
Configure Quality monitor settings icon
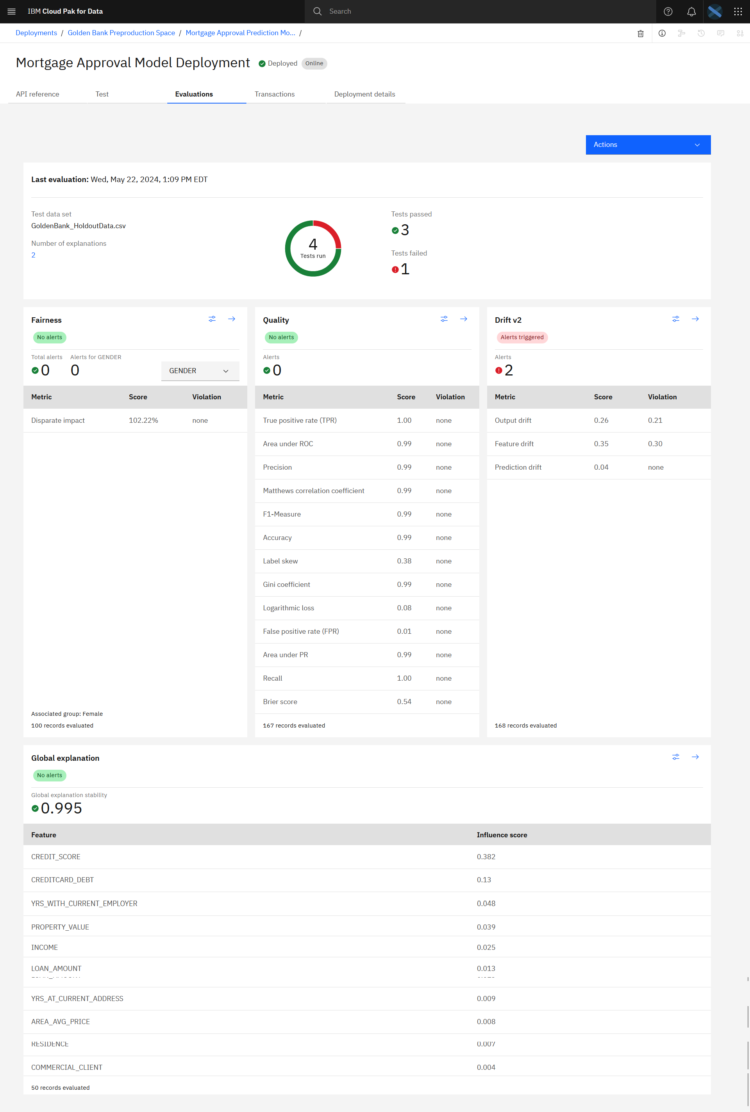(444, 319)
